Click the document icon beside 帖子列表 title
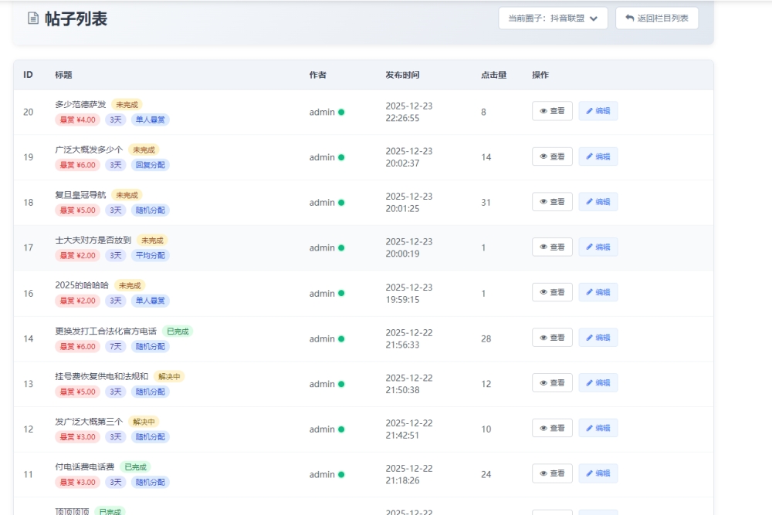Screen dimensions: 772x515 pyautogui.click(x=33, y=19)
